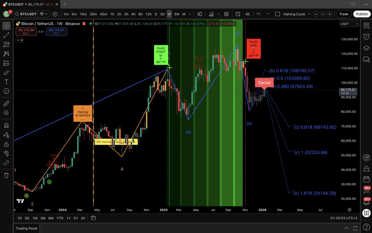
Task: Click the 01:30:03 UTC+3 timezone clock
Action: (x=344, y=218)
